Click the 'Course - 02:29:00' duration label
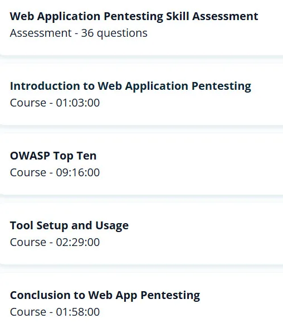Image resolution: width=283 pixels, height=328 pixels. tap(55, 242)
